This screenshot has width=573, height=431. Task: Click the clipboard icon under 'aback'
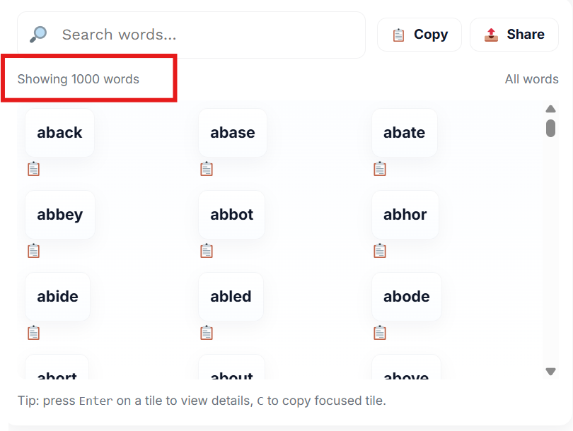(33, 169)
